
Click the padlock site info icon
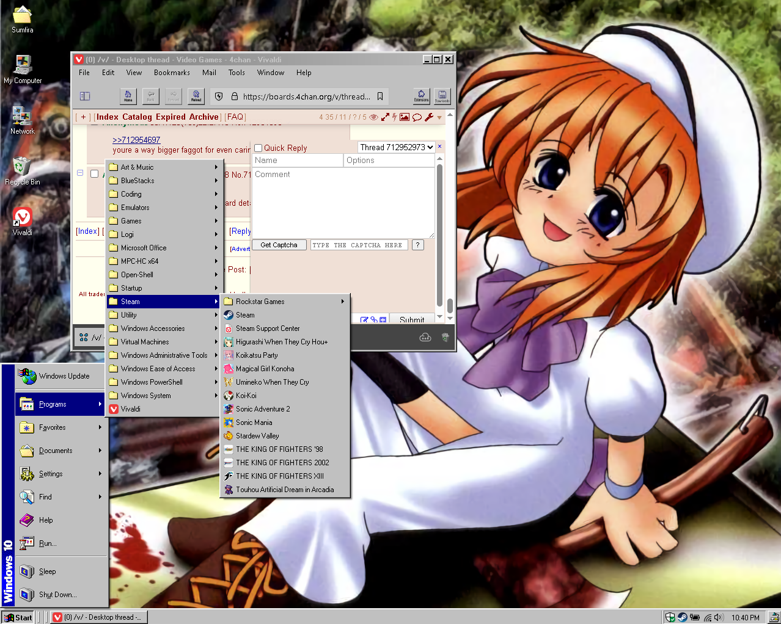(234, 96)
